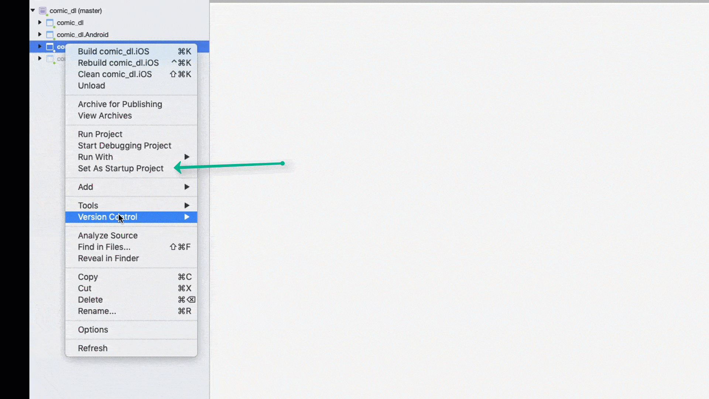Click the dimmed project icon below selection
Viewport: 709px width, 399px height.
tap(50, 59)
